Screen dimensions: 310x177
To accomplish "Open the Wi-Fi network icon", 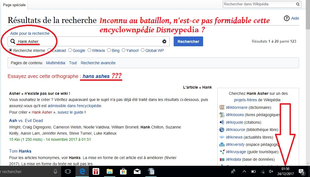I will tap(263, 171).
